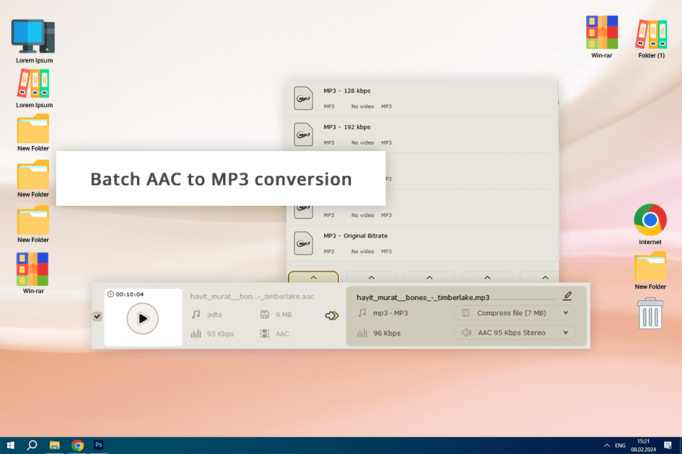Click the MP3 file icon of the 128 kbps preset
The height and width of the screenshot is (454, 682).
click(x=303, y=98)
